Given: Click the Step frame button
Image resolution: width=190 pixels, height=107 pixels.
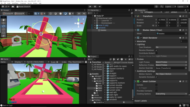Looking at the screenshot, I should (x=100, y=7).
